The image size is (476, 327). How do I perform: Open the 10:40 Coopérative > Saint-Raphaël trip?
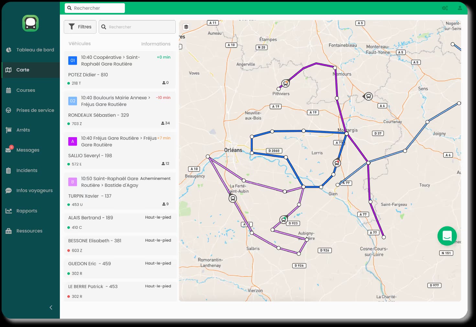110,60
